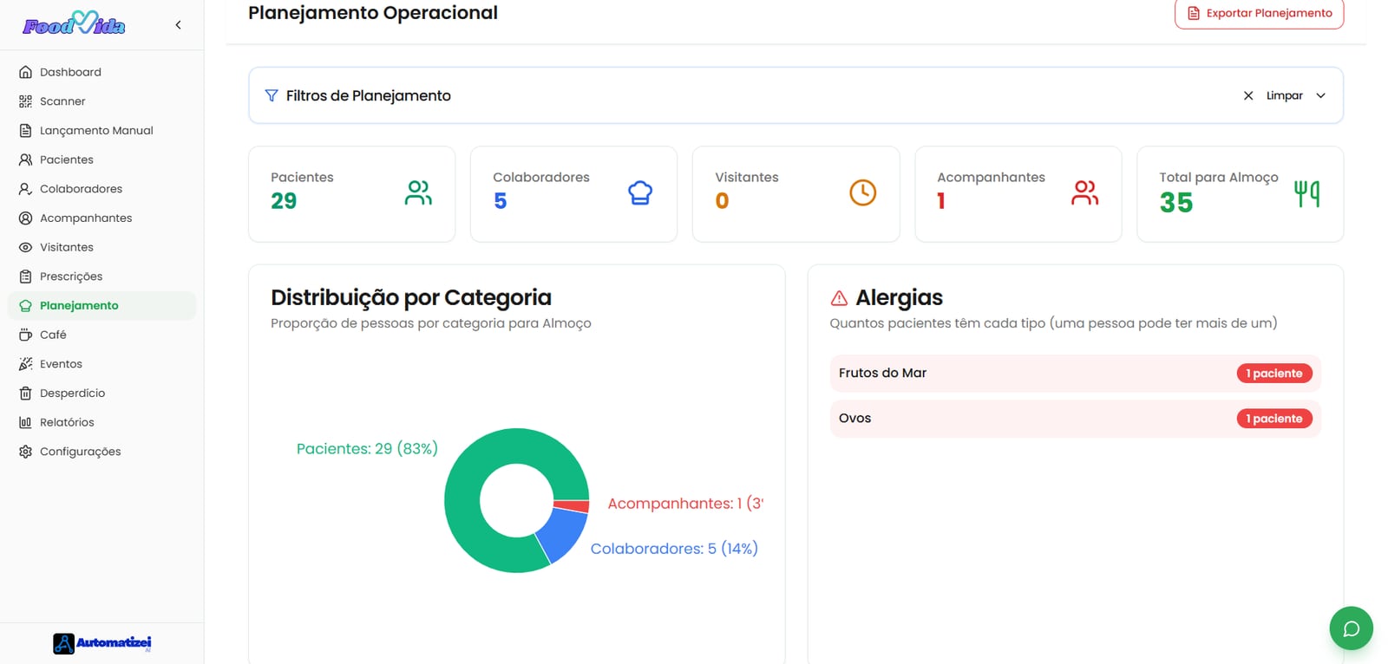Click the Filtros de Planejamento title
The image size is (1388, 664).
[x=369, y=95]
